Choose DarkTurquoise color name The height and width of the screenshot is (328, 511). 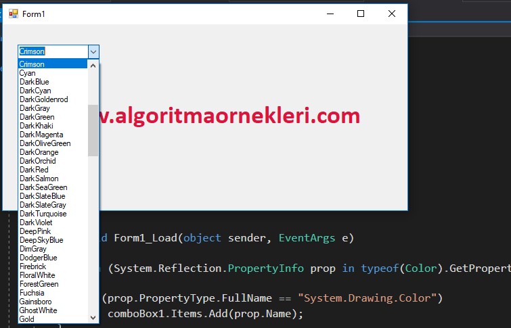[x=43, y=214]
